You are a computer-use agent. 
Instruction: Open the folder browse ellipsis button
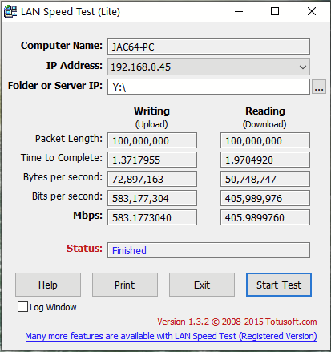319,87
